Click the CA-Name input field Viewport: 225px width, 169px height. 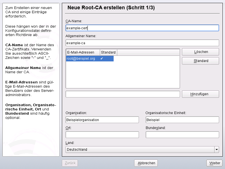pos(142,28)
